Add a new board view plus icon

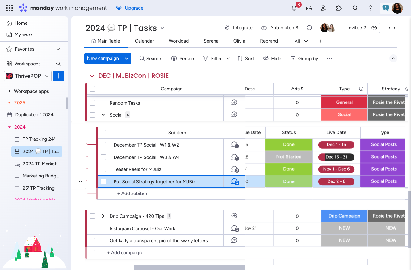point(320,41)
